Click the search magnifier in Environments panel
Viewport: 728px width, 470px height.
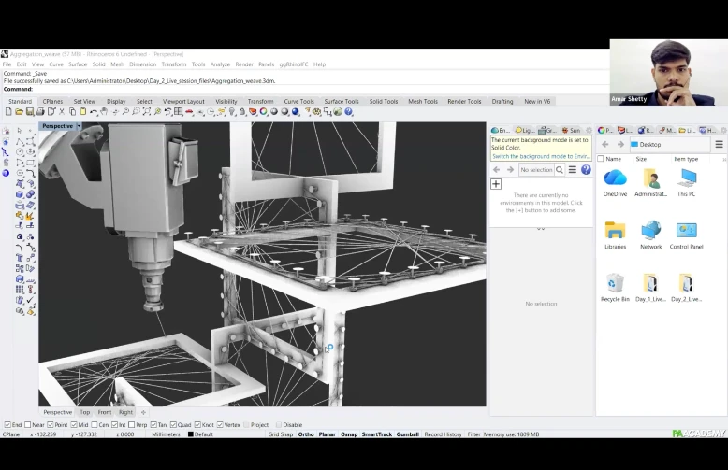coord(560,170)
